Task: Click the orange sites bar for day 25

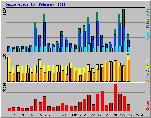Action: pos(116,71)
